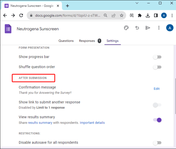The height and width of the screenshot is (149, 176).
Task: Bookmark this tab with the star
Action: point(122,15)
